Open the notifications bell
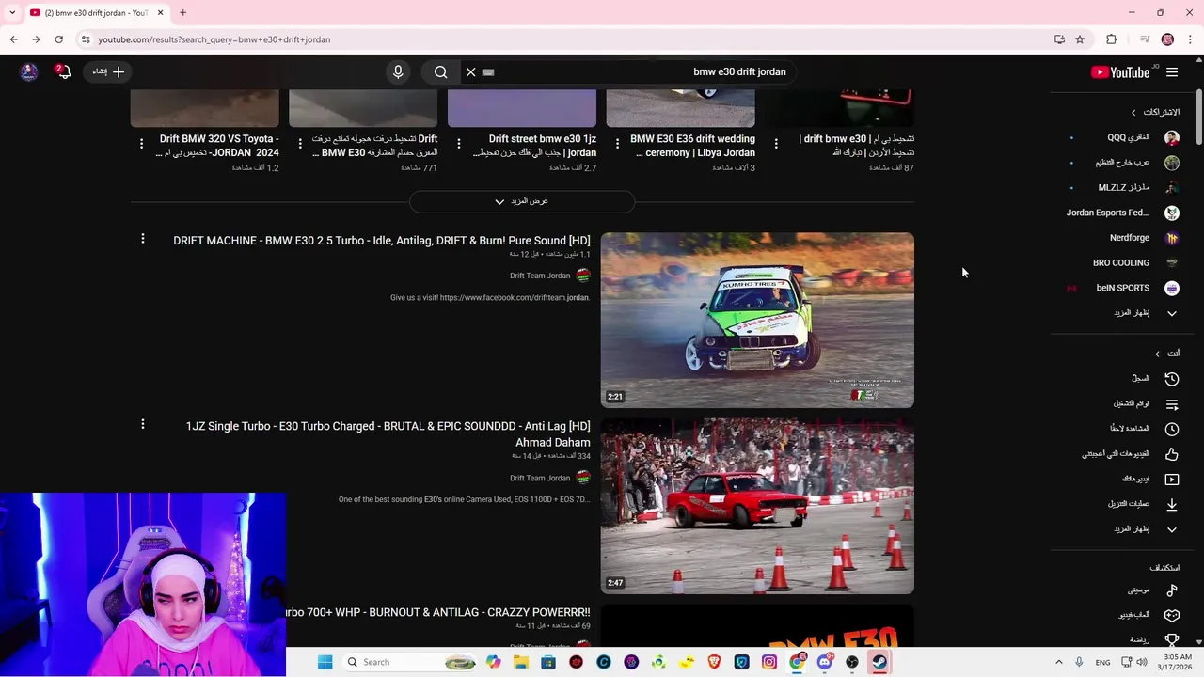 pos(63,71)
